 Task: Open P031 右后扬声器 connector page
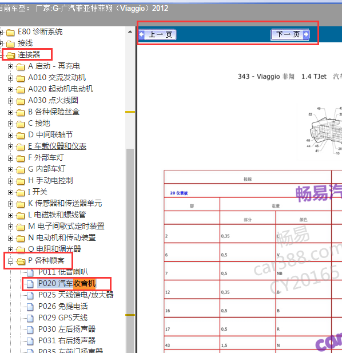click(x=67, y=340)
